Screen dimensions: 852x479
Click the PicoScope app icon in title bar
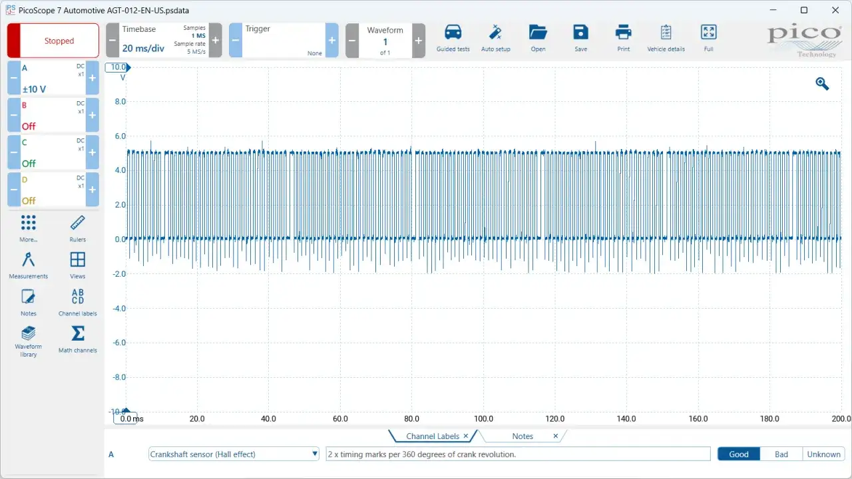tap(10, 9)
